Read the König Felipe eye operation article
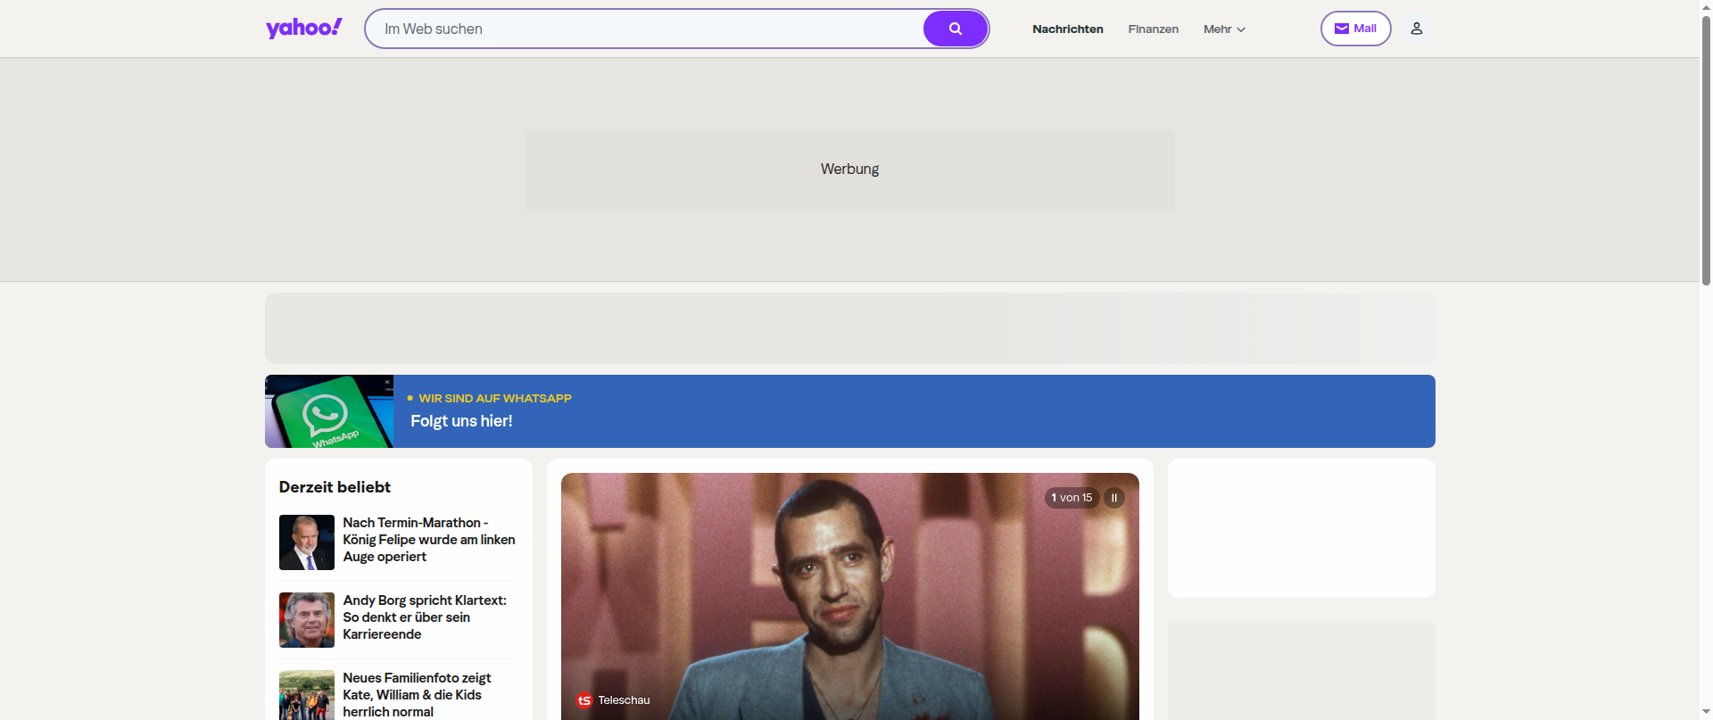 pyautogui.click(x=429, y=540)
